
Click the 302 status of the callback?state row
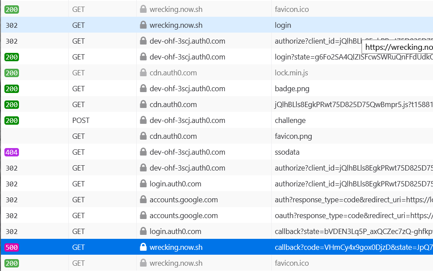click(11, 231)
